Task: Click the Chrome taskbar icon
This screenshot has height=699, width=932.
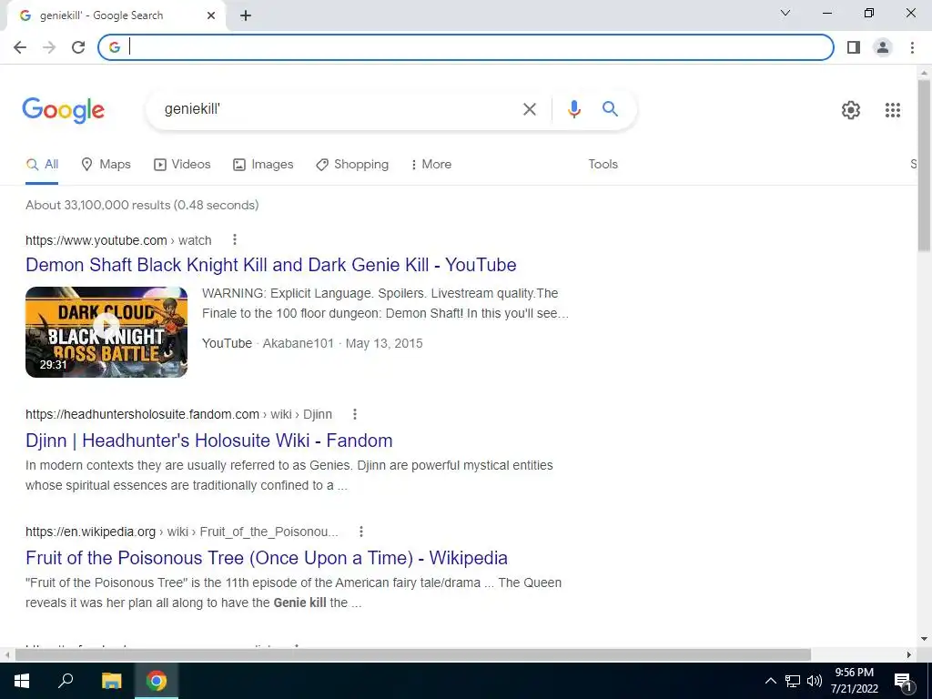Action: (x=157, y=681)
